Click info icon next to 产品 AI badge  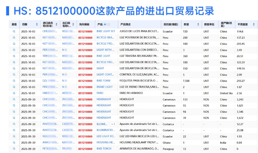(109, 24)
